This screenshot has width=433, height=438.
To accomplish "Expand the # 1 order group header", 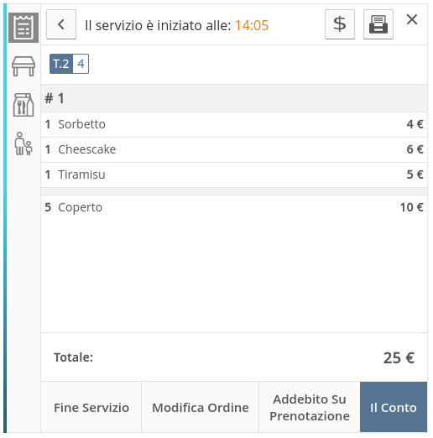I will (x=234, y=98).
